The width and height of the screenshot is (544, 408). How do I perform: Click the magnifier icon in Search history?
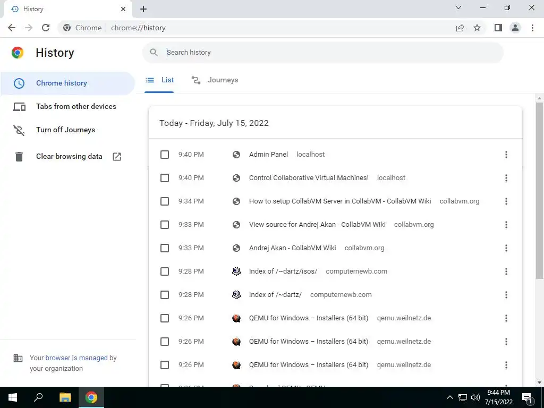[x=154, y=53]
